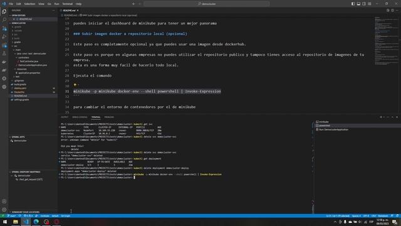Toggle secondary side bar layout icon
The width and height of the screenshot is (401, 226).
(x=364, y=4)
